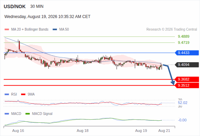
Task: Click the RSI value 52.02 label
Action: tap(182, 103)
